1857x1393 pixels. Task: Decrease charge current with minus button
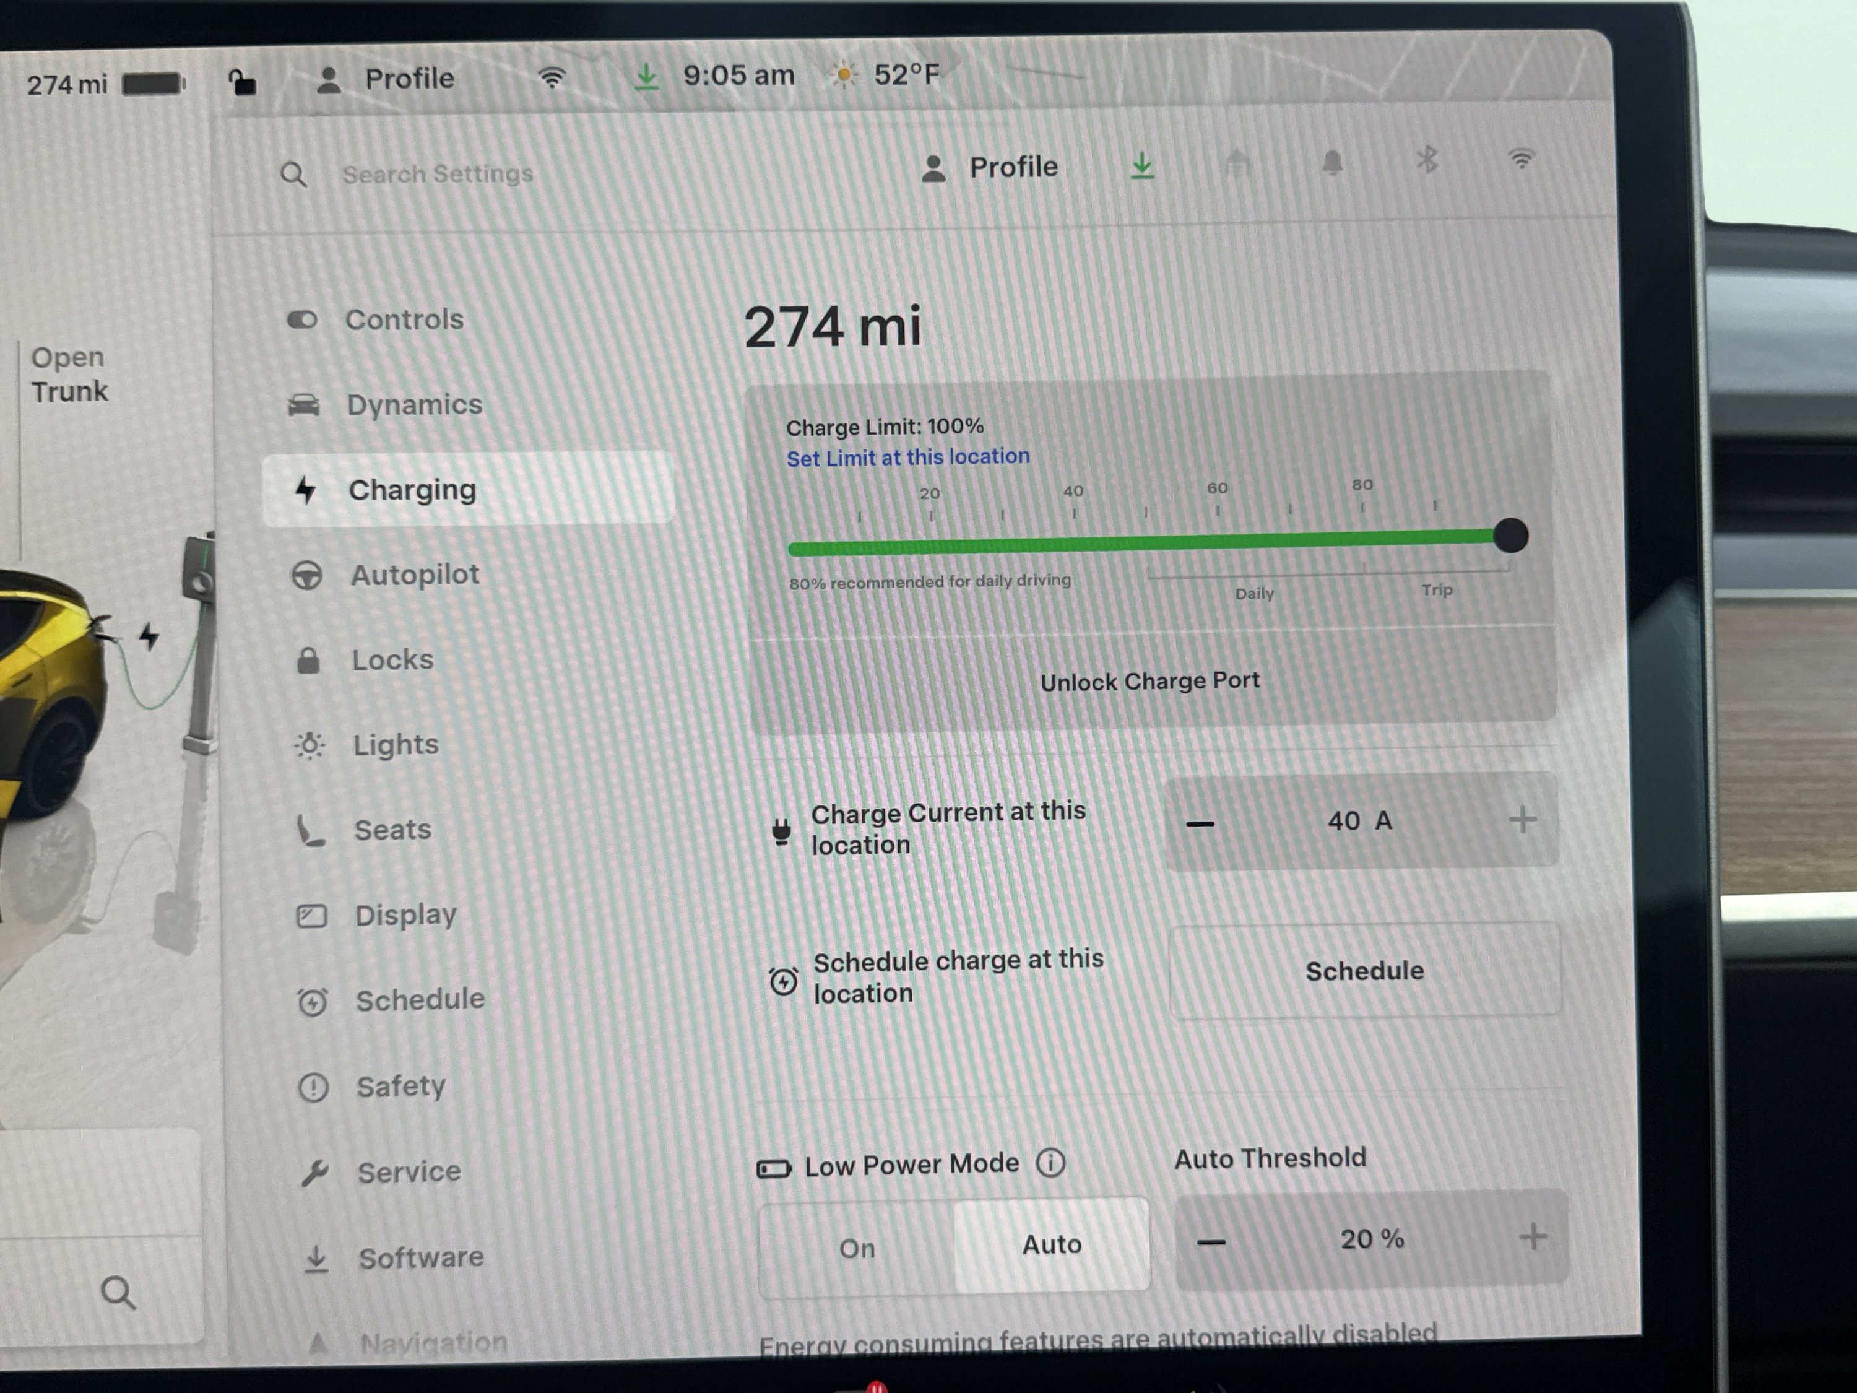coord(1200,823)
